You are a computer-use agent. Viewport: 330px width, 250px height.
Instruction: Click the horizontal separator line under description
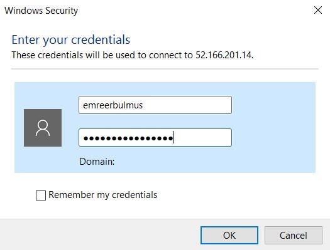165,68
